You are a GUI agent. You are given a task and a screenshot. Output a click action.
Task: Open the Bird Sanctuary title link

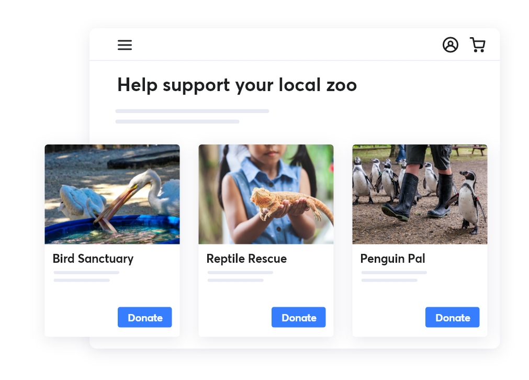[93, 259]
